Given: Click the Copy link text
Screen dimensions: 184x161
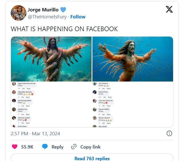Looking at the screenshot, I should point(90,147).
